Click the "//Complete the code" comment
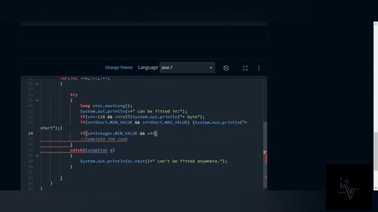 (x=104, y=139)
